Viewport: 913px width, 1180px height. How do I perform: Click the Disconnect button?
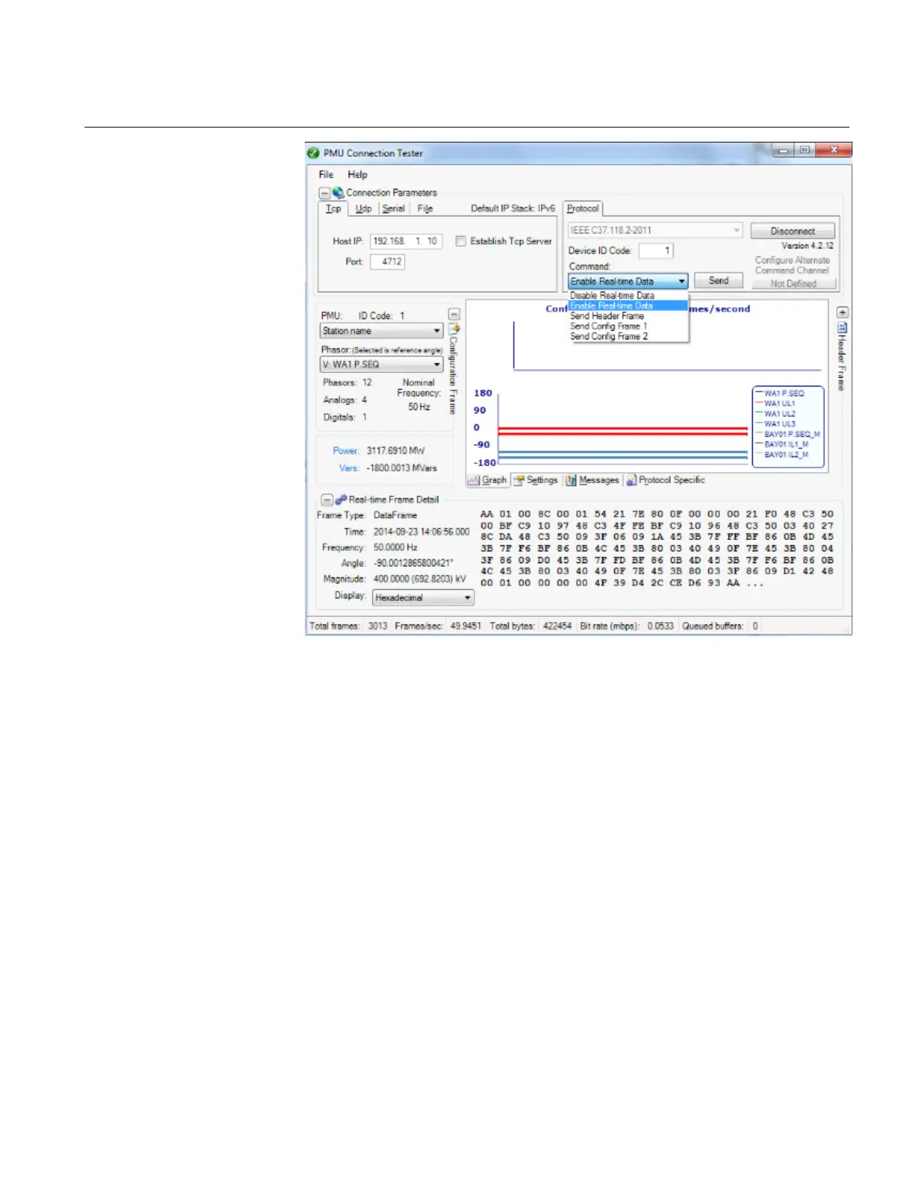click(792, 231)
